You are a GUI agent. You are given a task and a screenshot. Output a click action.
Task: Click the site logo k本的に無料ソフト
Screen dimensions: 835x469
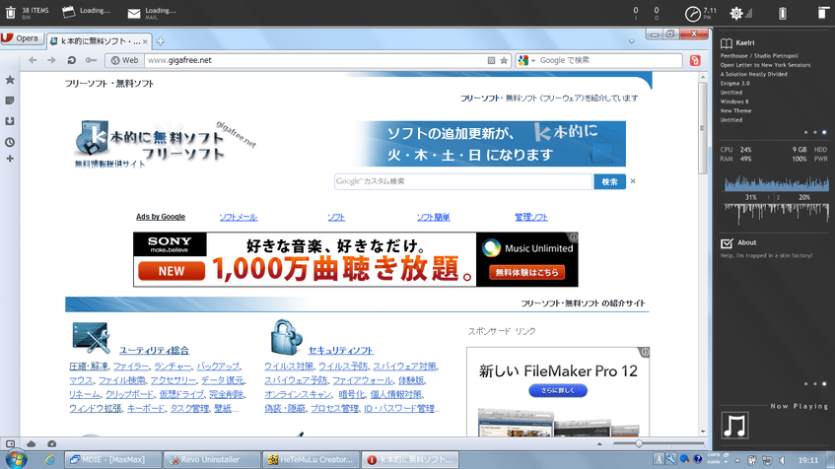coord(165,142)
